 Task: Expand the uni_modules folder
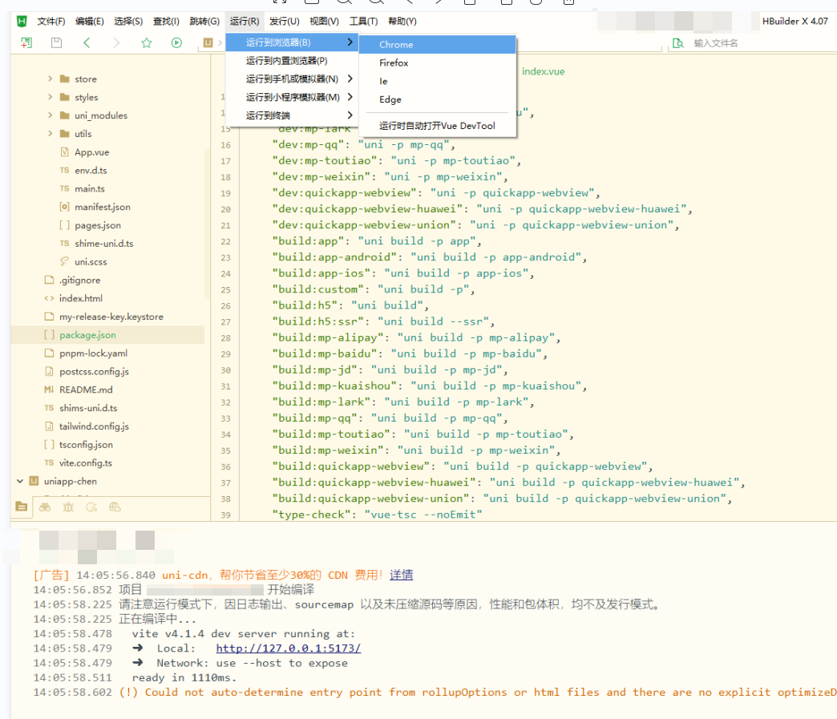tap(51, 115)
